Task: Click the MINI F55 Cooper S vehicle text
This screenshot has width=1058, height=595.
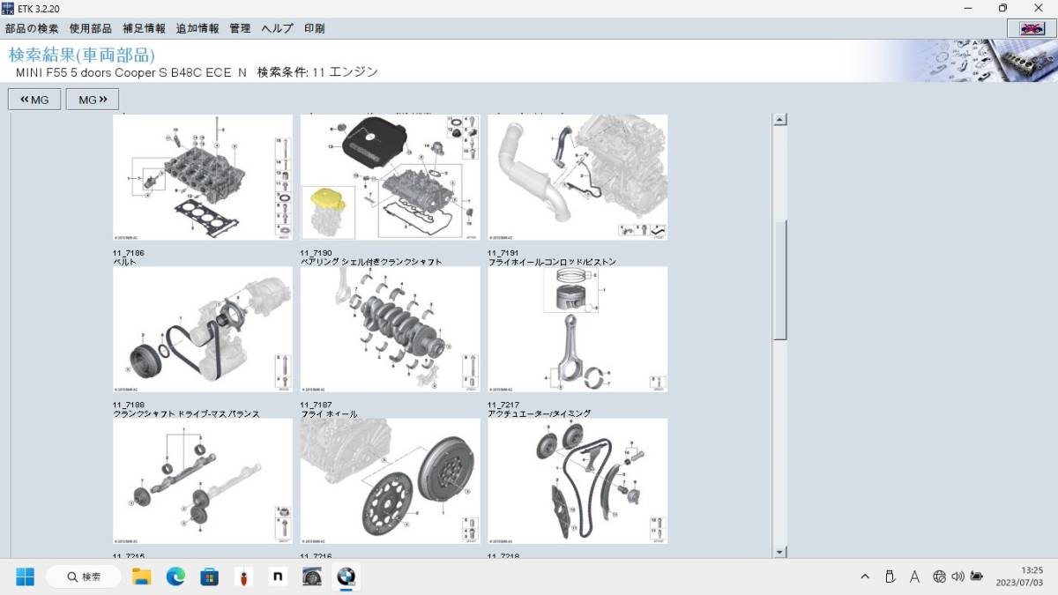Action: [131, 72]
